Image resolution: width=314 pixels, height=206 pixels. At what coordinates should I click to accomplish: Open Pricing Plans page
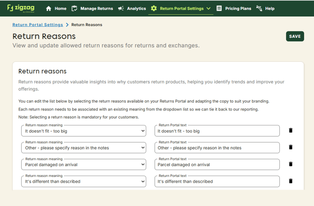click(x=238, y=8)
